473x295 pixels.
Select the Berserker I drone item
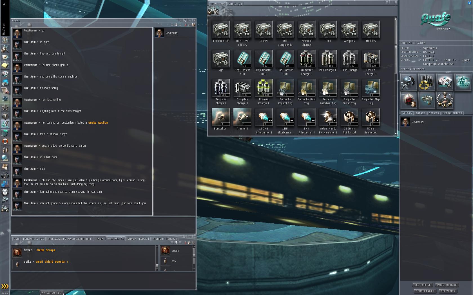[221, 119]
